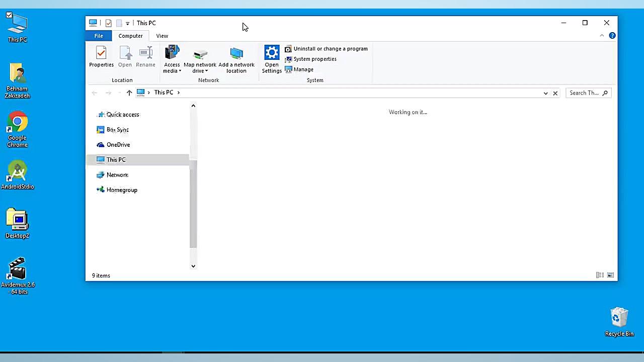Open Customize Quick Access Toolbar dropdown

(127, 23)
